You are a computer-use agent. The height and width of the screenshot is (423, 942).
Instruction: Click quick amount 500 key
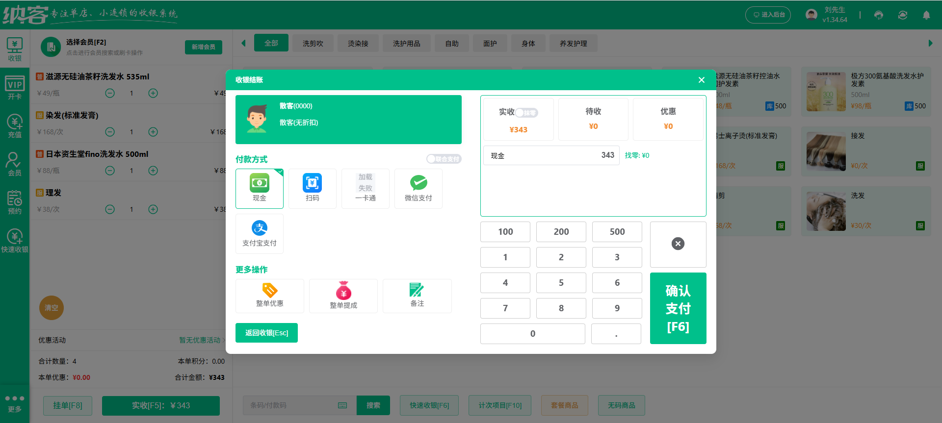click(617, 232)
